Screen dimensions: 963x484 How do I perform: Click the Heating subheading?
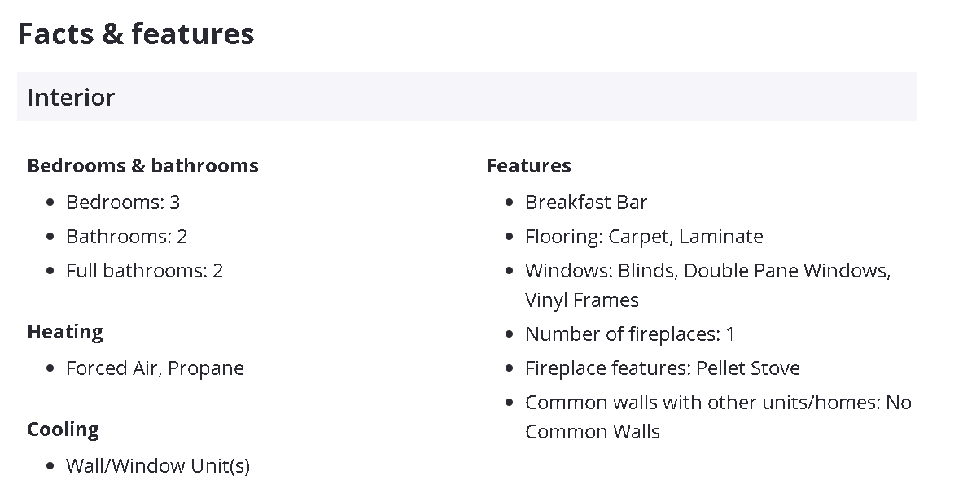click(65, 332)
